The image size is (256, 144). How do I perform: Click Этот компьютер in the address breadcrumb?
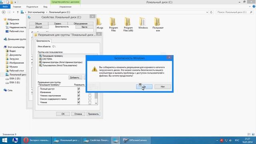pyautogui.click(x=36, y=12)
